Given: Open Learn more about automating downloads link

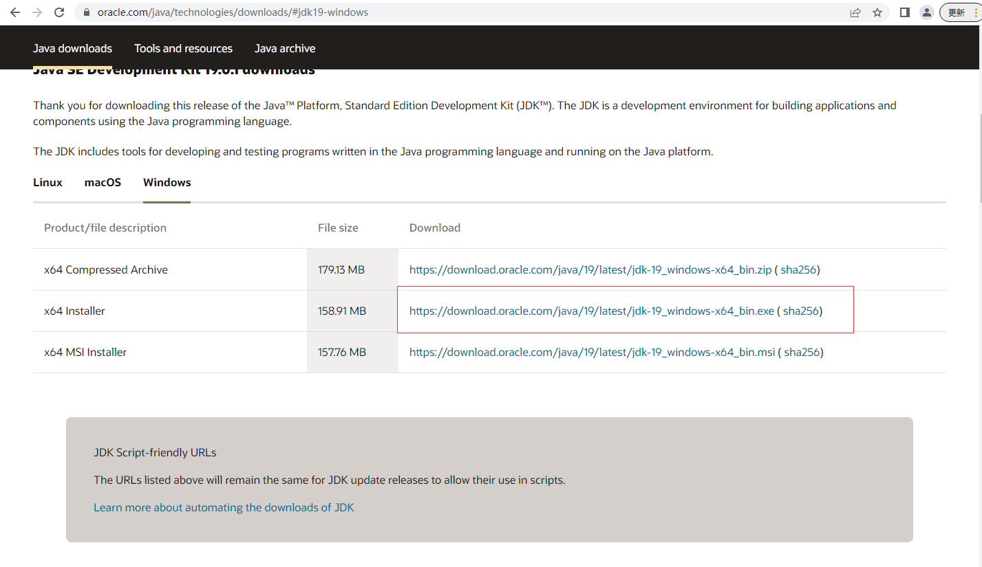Looking at the screenshot, I should click(x=224, y=507).
